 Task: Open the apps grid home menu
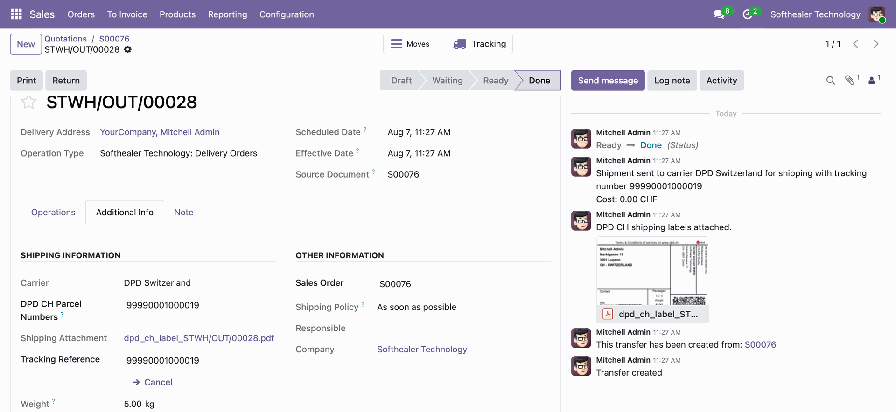pyautogui.click(x=16, y=14)
